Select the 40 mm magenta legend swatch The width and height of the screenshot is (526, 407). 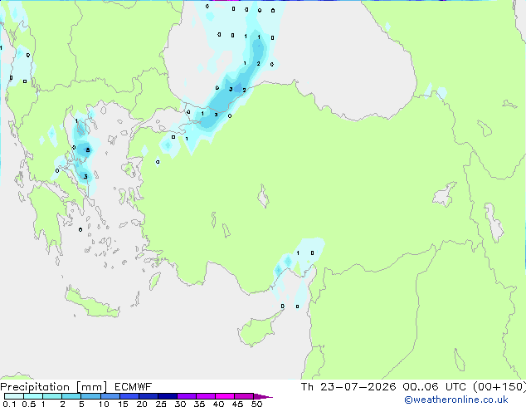[225, 396]
